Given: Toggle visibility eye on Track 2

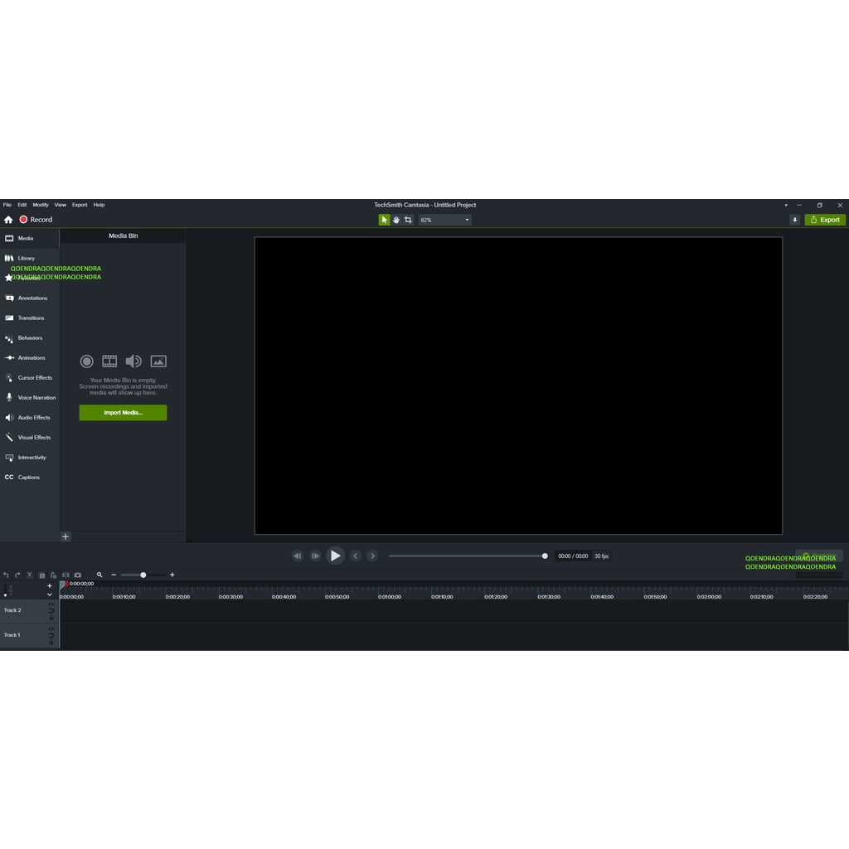Looking at the screenshot, I should 51,604.
